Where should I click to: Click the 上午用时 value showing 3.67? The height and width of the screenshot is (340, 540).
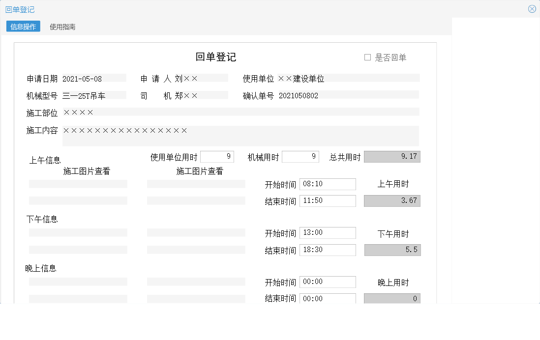pos(392,200)
